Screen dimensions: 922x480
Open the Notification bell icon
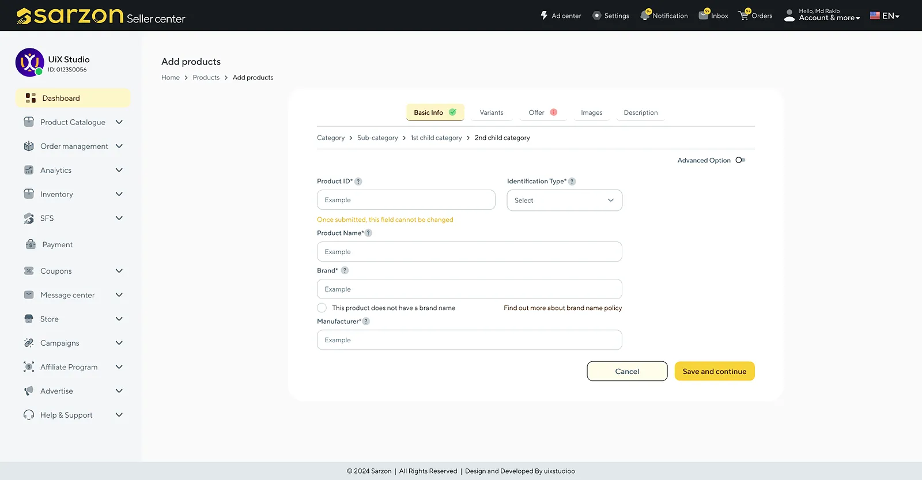pyautogui.click(x=645, y=16)
